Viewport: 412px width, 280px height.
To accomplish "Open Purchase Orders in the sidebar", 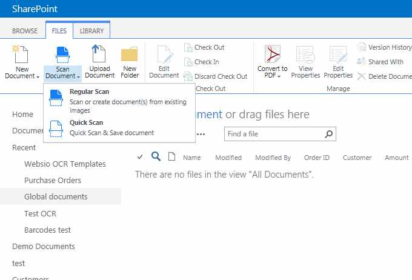I will [53, 180].
